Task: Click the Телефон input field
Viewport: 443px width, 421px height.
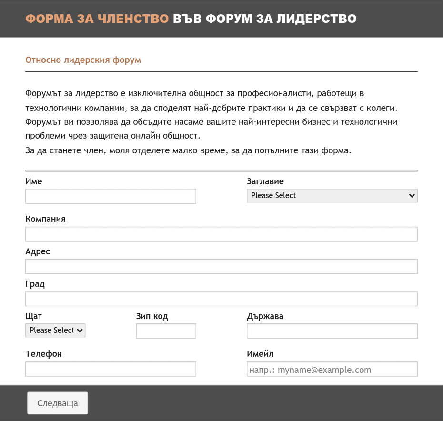Action: pyautogui.click(x=111, y=369)
